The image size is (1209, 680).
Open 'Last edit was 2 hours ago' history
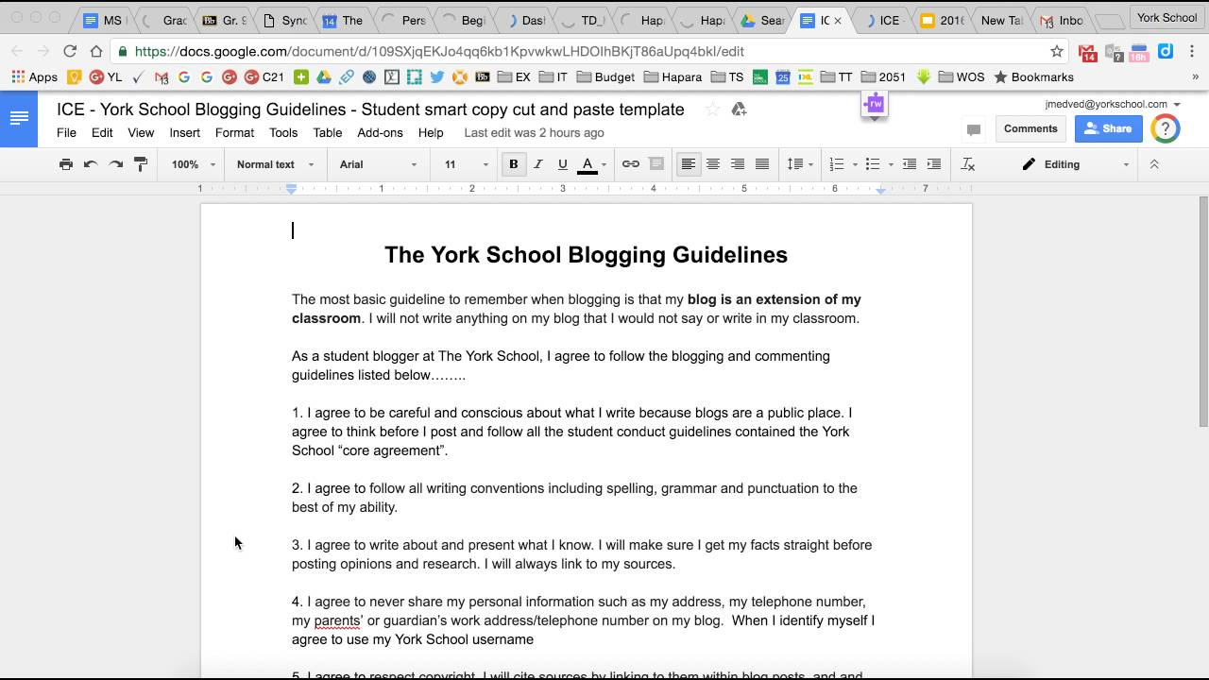[x=534, y=133]
